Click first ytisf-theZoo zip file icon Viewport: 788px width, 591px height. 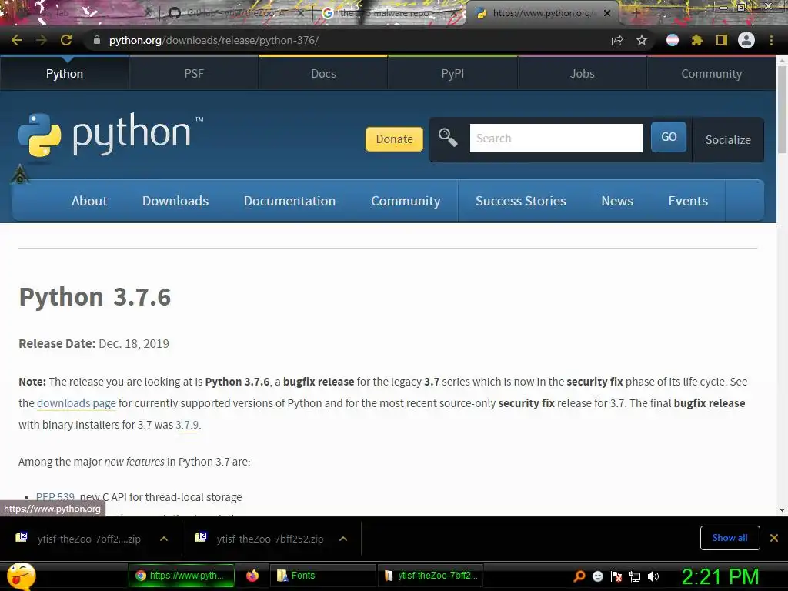tap(21, 538)
